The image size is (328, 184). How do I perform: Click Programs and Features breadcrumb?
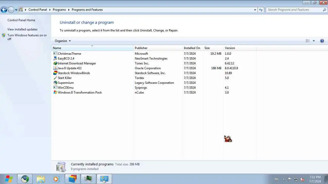tap(87, 10)
